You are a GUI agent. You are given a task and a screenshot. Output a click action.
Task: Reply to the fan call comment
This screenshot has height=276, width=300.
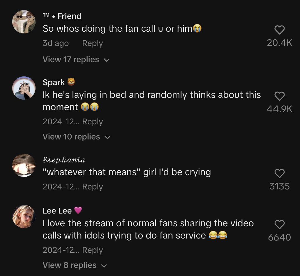92,43
